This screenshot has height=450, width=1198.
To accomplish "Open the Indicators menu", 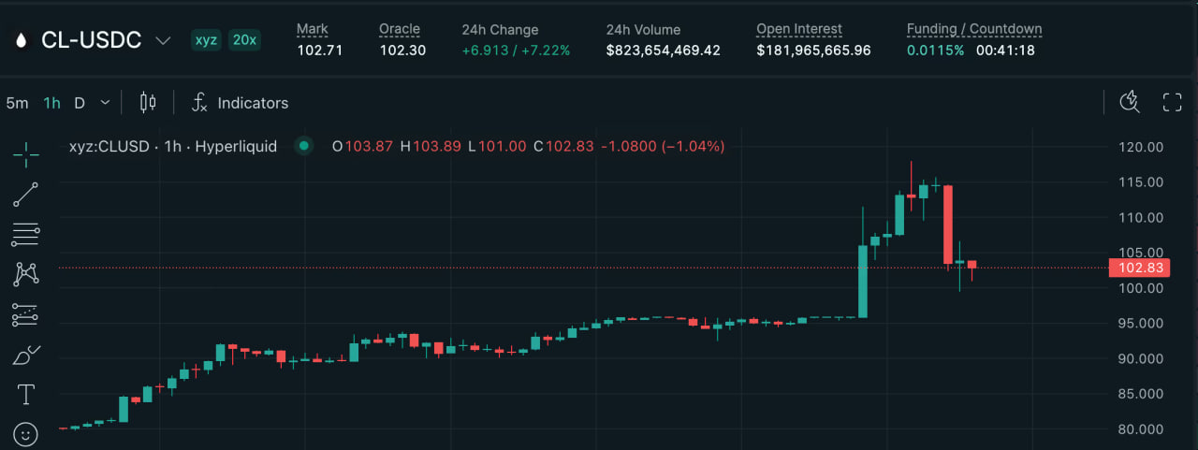I will [241, 103].
